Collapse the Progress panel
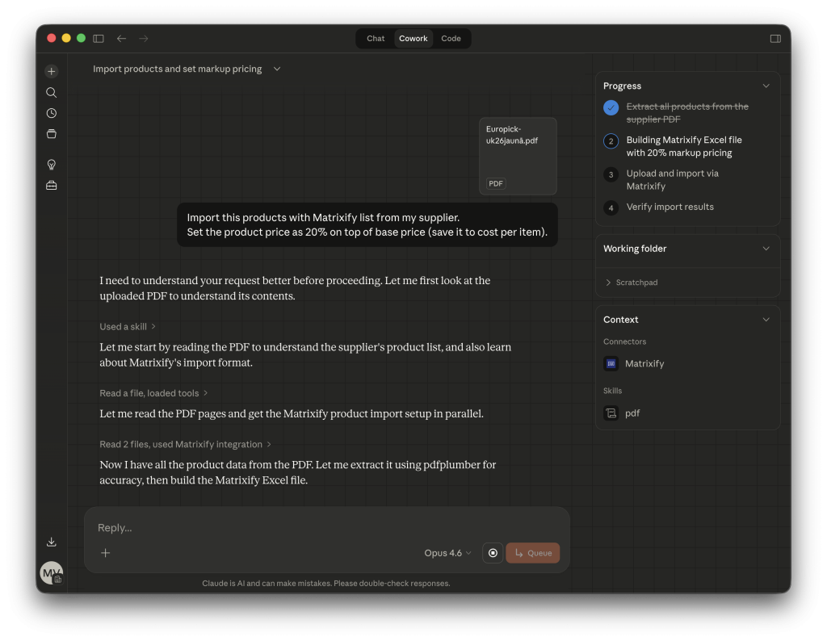827x641 pixels. point(766,86)
